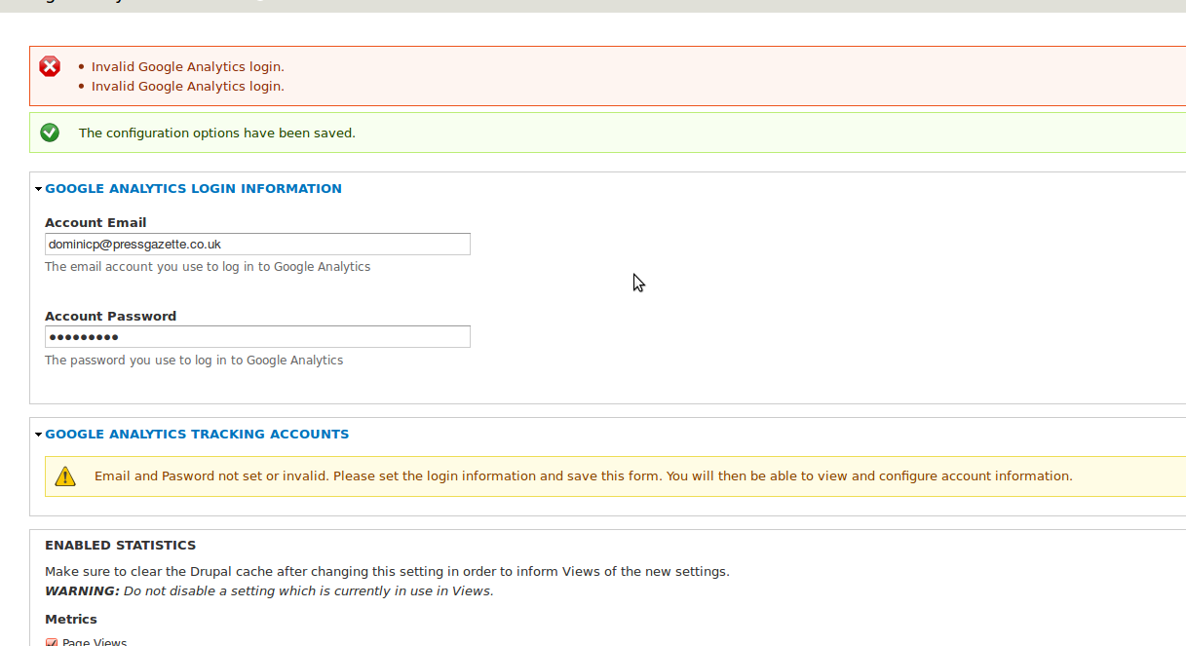Click the 'Make sure to clear the Drupal cache' text

(387, 572)
